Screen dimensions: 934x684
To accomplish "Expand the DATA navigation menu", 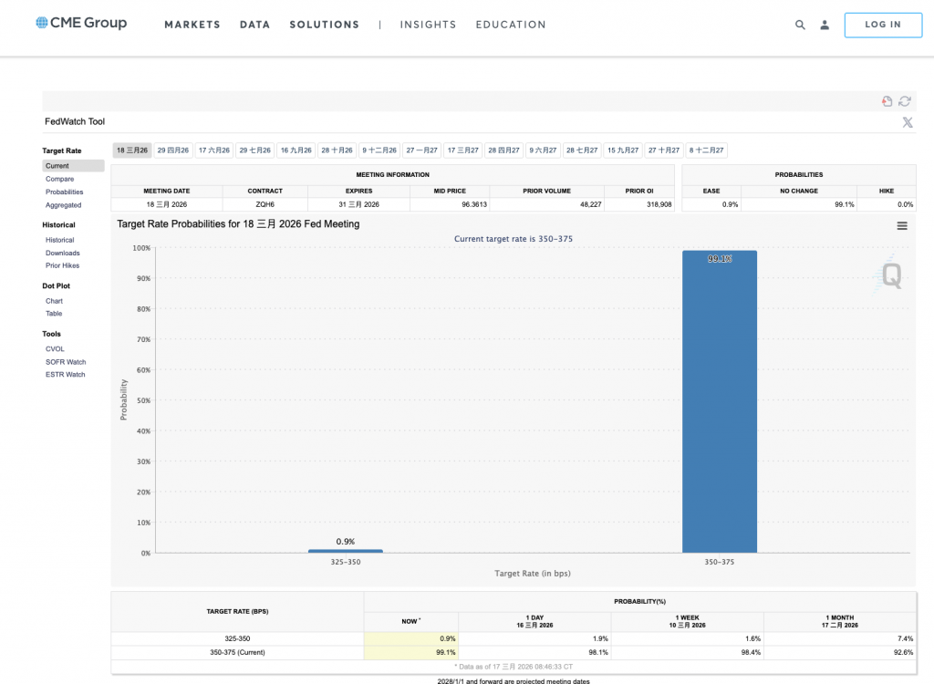I will [x=254, y=25].
